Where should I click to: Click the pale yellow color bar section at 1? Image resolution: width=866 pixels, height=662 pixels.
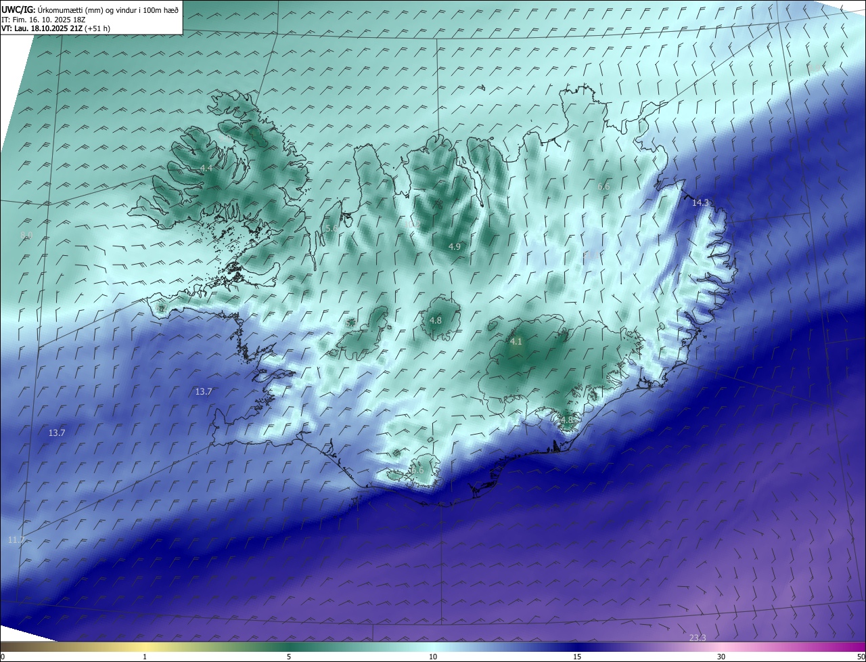click(145, 646)
